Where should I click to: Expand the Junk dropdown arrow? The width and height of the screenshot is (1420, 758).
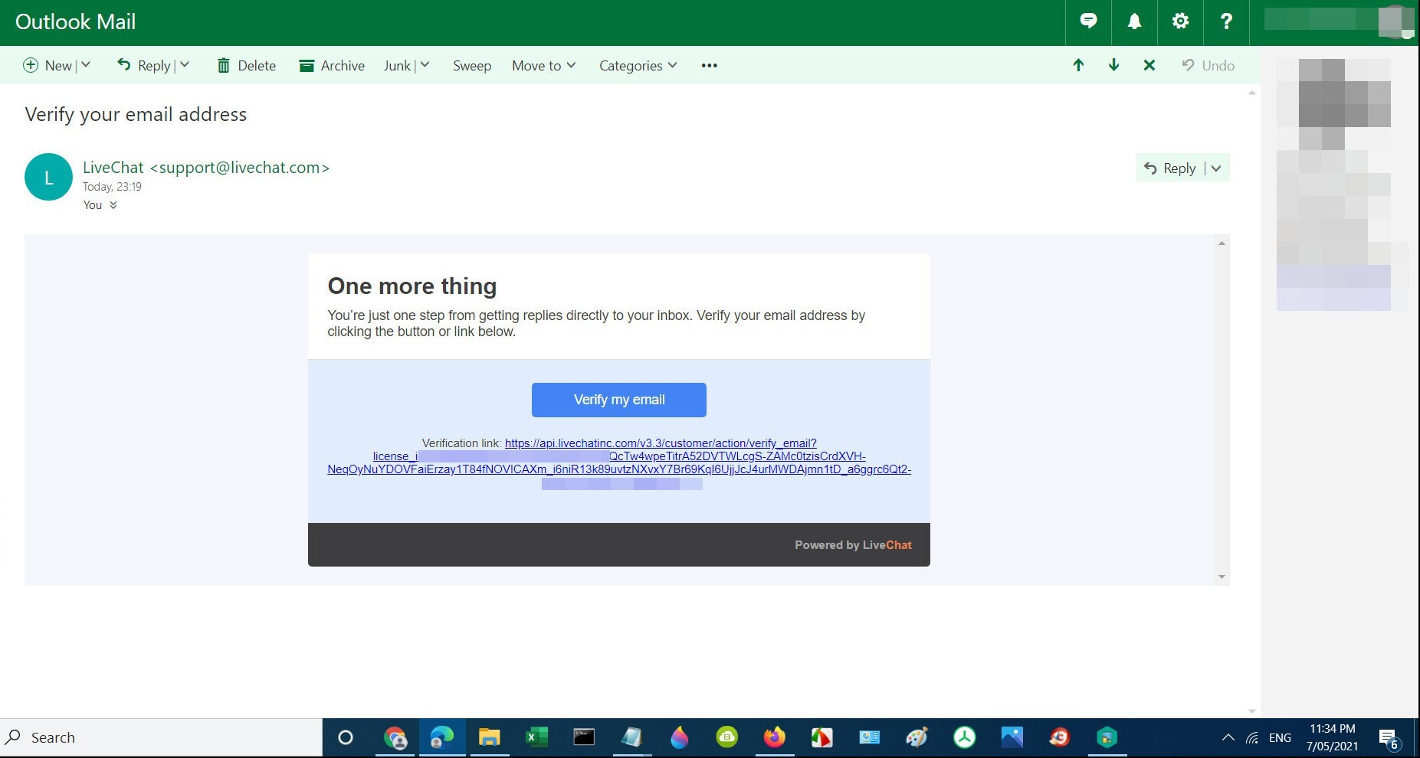click(425, 65)
